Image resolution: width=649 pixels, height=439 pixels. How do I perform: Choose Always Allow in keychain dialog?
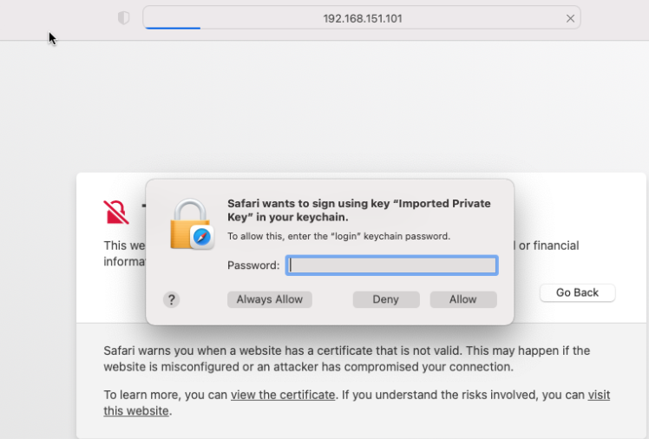[270, 299]
